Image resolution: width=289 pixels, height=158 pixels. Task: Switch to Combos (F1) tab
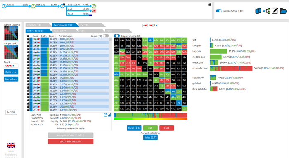(x=38, y=25)
